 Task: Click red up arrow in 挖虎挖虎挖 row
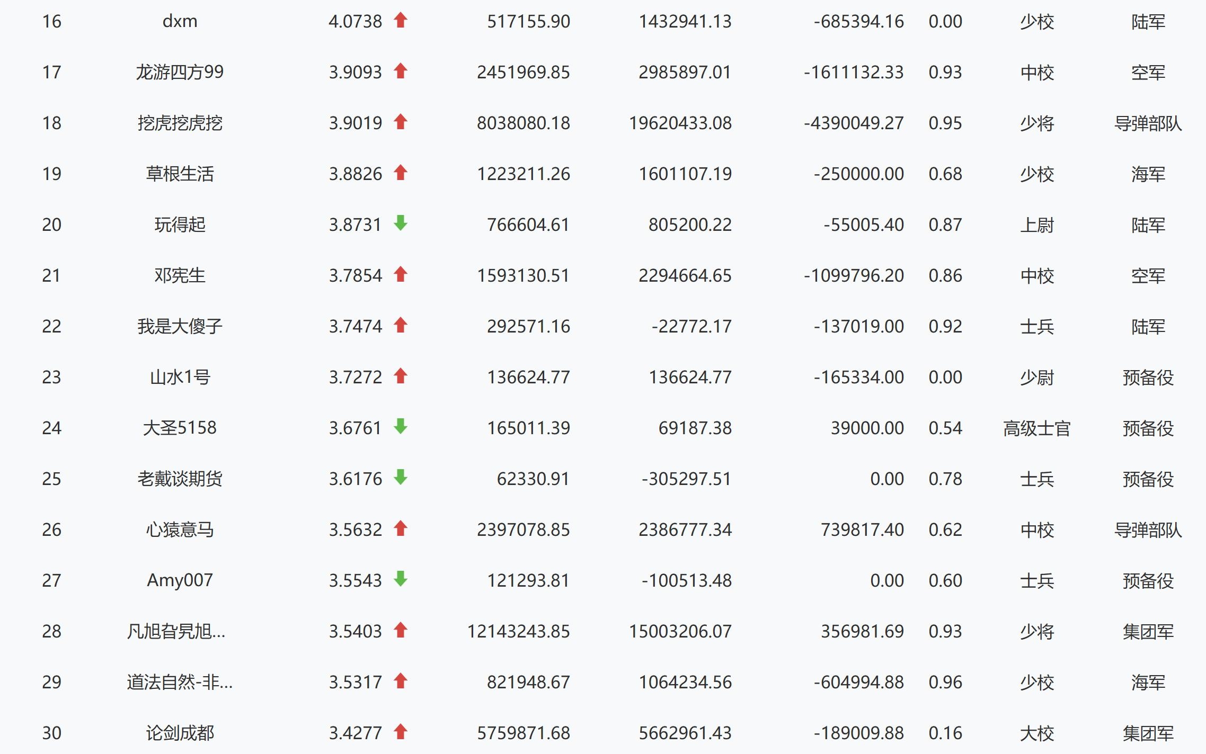click(x=401, y=122)
